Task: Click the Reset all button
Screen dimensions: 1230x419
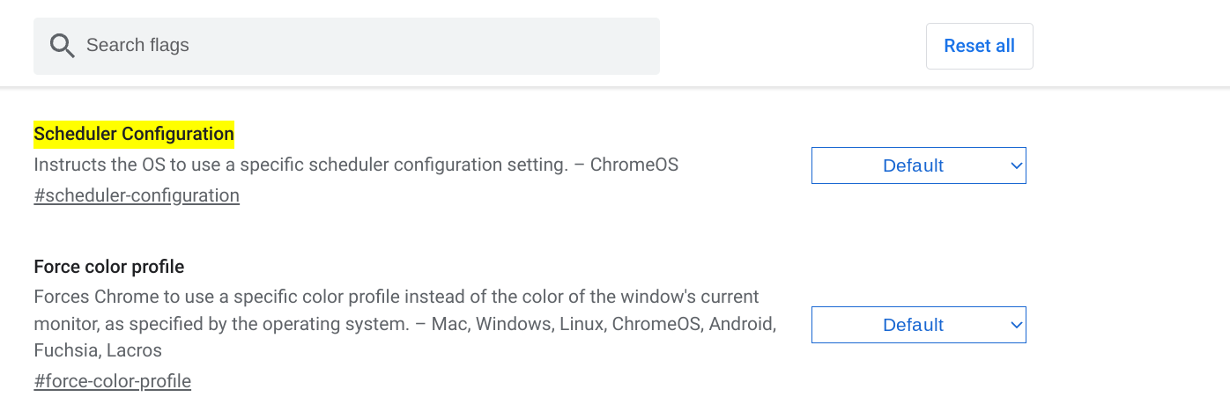Action: pyautogui.click(x=979, y=46)
